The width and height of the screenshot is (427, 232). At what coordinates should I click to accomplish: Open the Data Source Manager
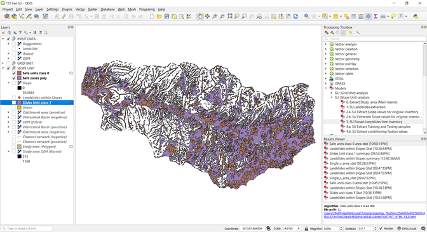pyautogui.click(x=7, y=17)
